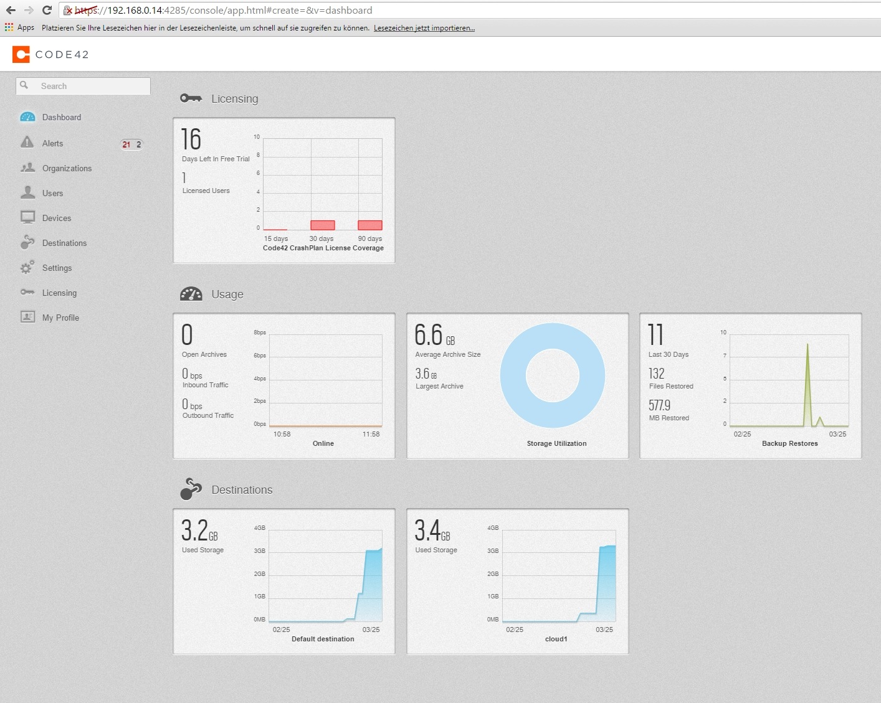Go back using the browser back arrow

11,10
